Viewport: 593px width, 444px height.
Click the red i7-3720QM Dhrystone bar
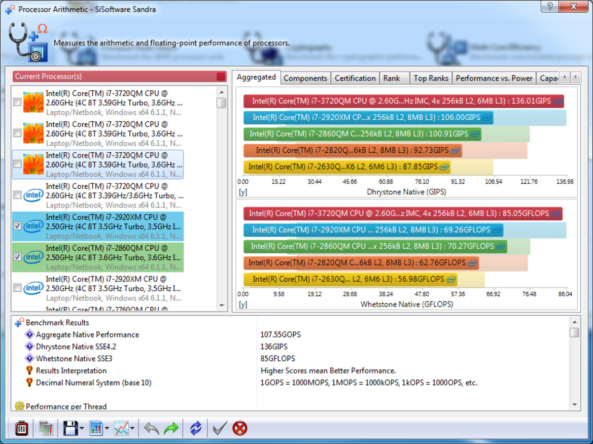(403, 101)
